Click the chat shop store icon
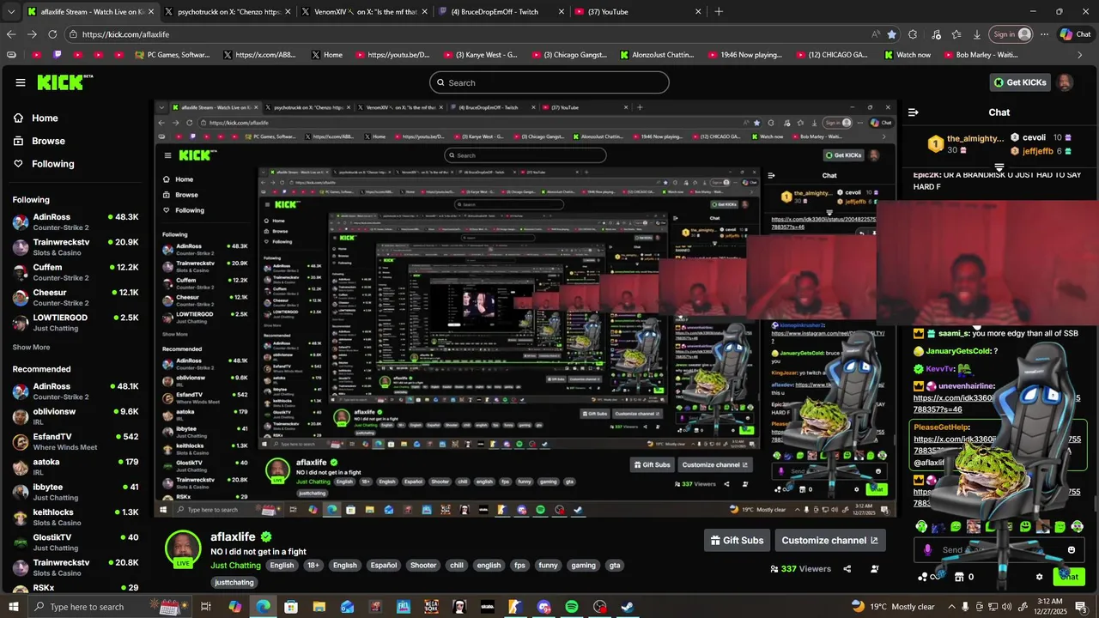Screen dimensions: 1099x618 [x=959, y=577]
